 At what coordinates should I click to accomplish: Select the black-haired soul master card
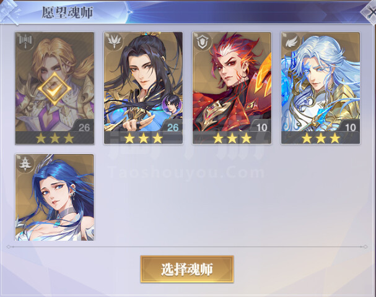[x=143, y=88]
